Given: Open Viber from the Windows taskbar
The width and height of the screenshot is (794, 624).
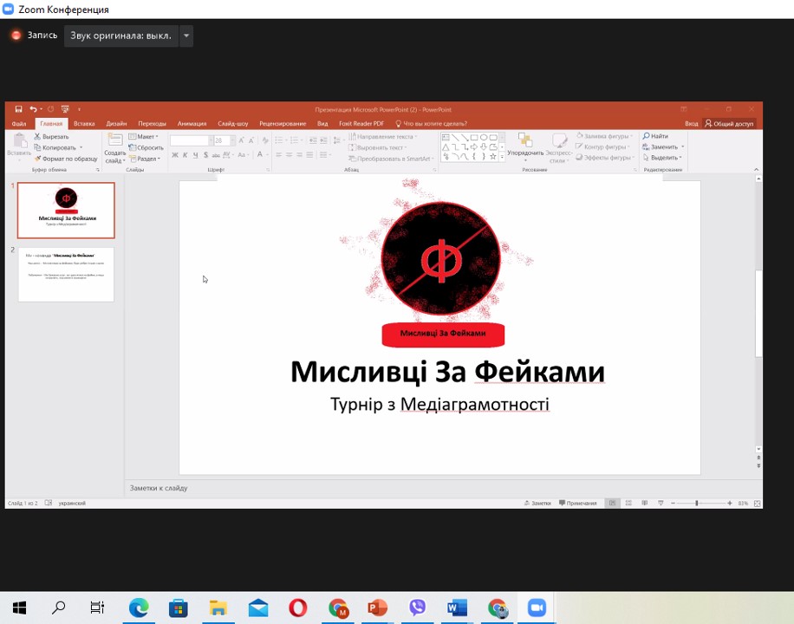Looking at the screenshot, I should pyautogui.click(x=417, y=608).
